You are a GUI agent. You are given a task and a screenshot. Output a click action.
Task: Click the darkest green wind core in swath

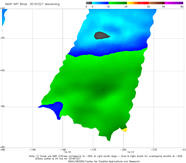coord(103,90)
